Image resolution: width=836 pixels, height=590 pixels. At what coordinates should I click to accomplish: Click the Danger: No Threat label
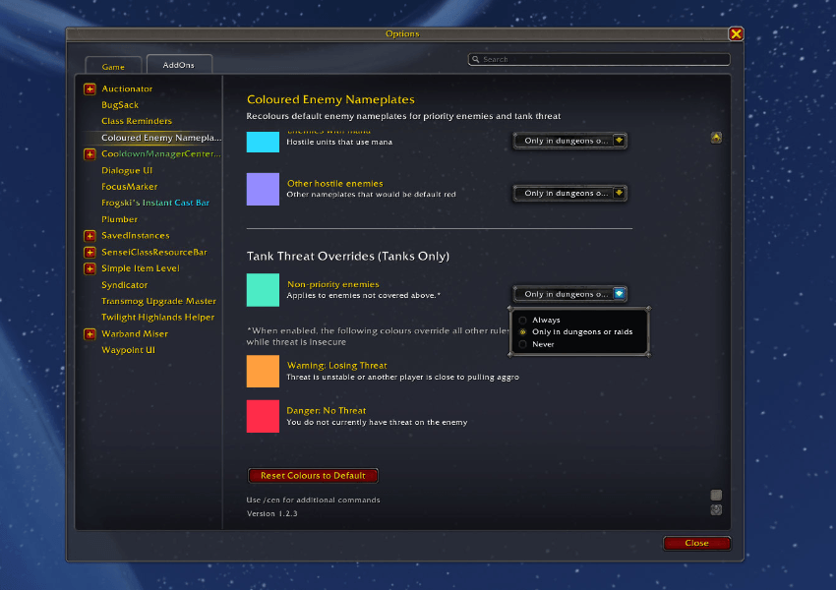tap(327, 410)
